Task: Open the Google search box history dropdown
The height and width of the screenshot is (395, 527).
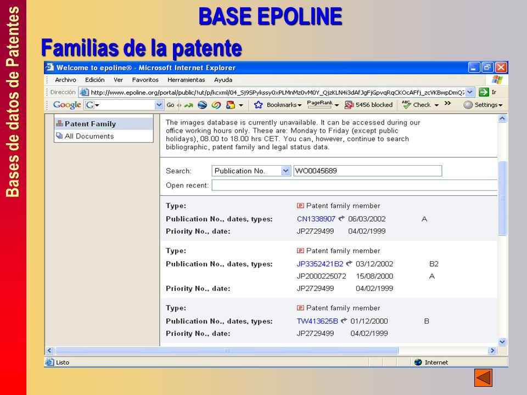Action: coord(159,105)
